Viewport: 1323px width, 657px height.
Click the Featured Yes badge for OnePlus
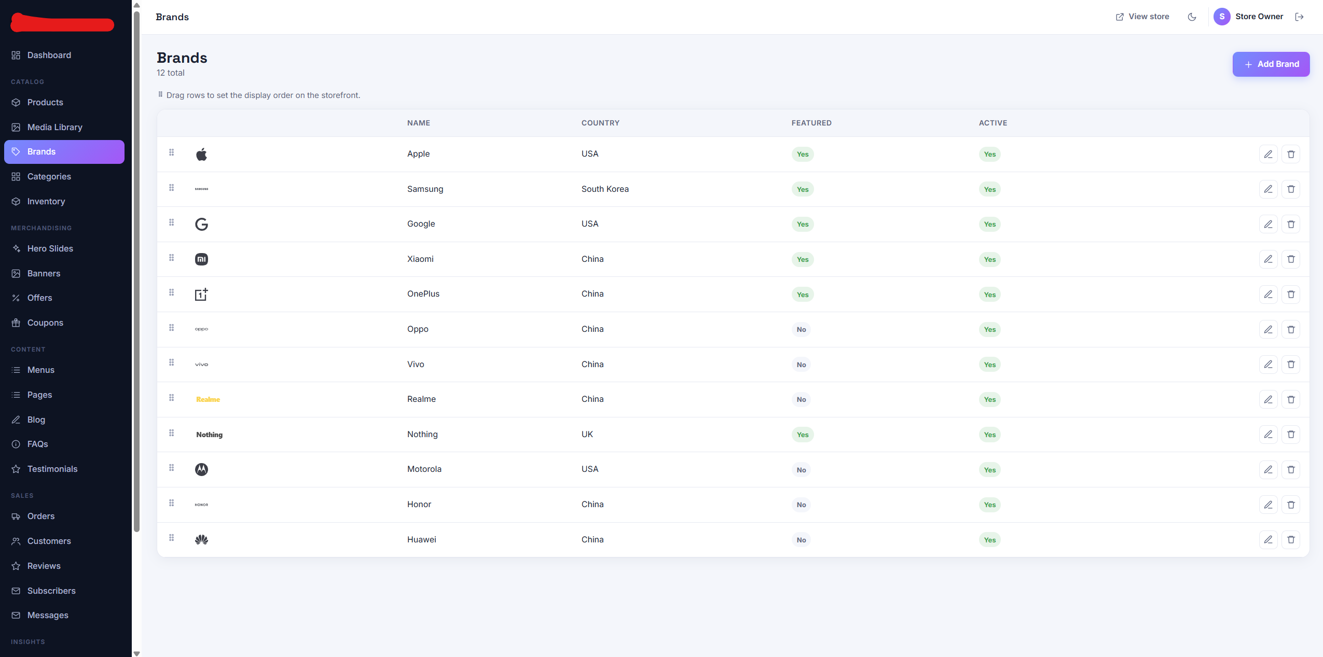coord(803,295)
